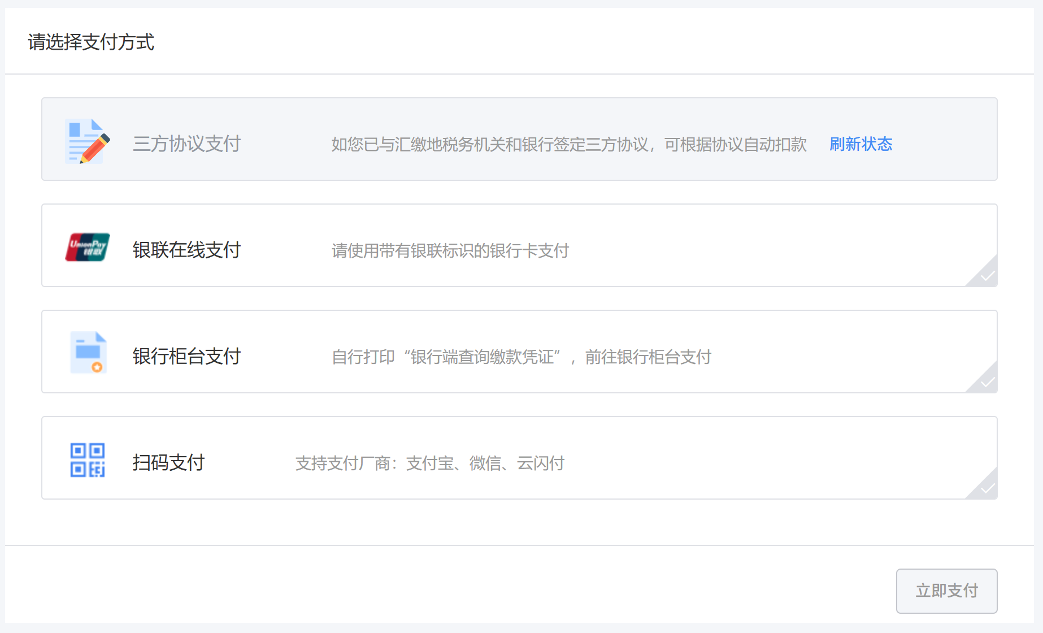This screenshot has width=1043, height=633.
Task: Click the 立即支付 button
Action: click(x=946, y=591)
